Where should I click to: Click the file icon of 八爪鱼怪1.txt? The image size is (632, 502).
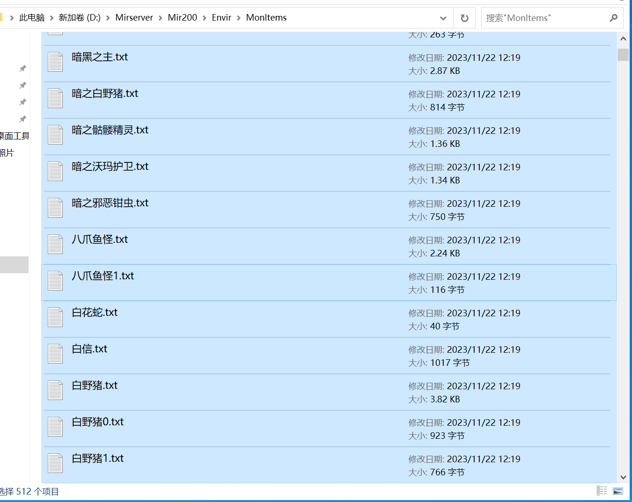55,281
